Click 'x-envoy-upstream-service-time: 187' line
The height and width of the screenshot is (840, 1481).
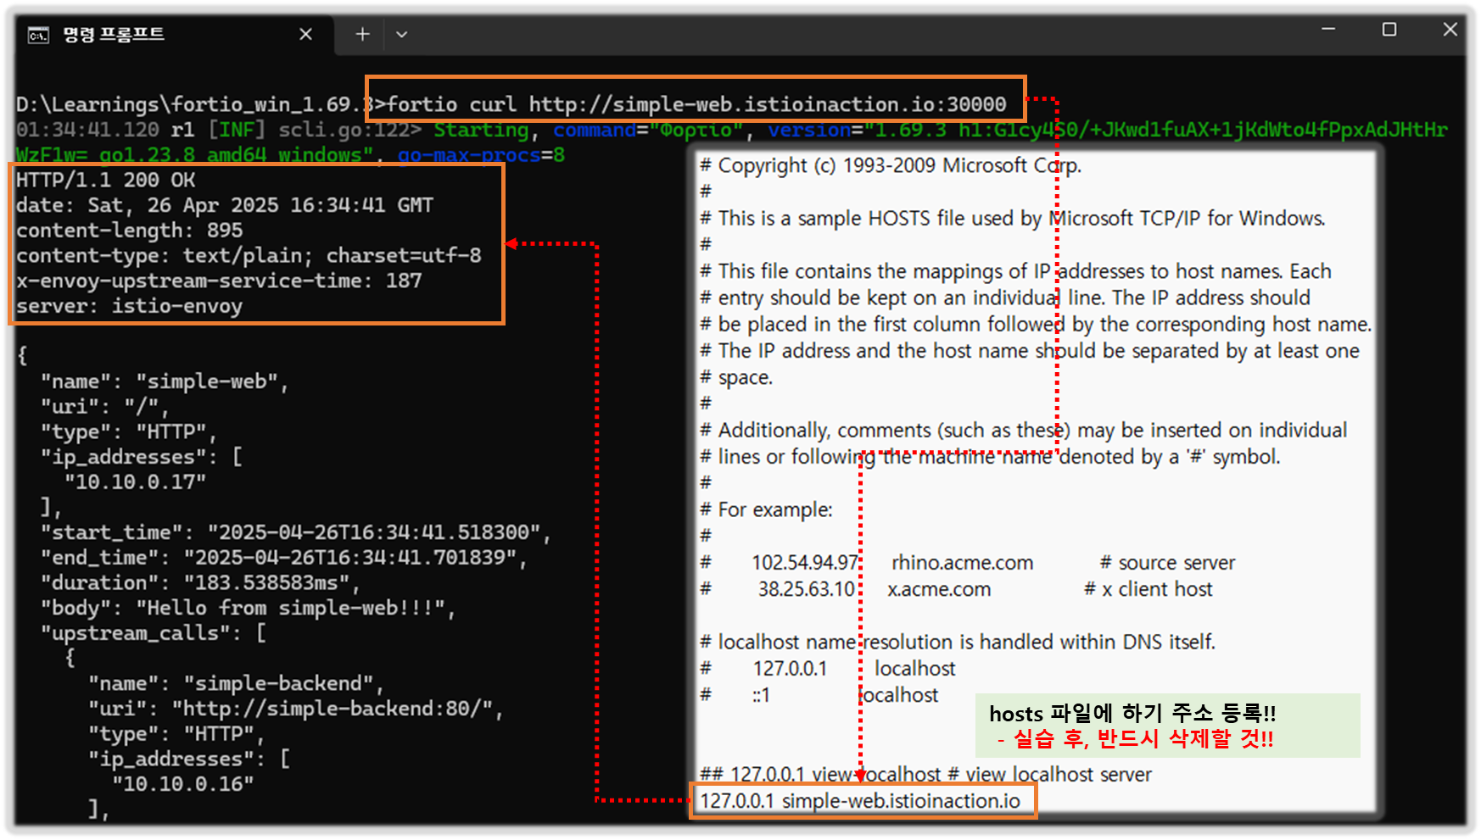coord(219,281)
